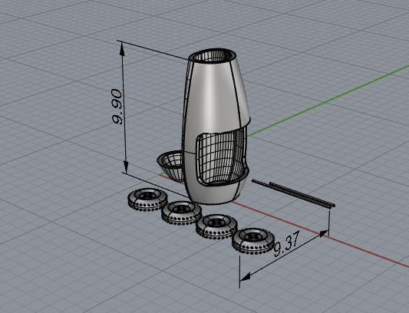This screenshot has height=313, width=409.
Task: Select the second knurled wheel in the row
Action: pyautogui.click(x=182, y=213)
